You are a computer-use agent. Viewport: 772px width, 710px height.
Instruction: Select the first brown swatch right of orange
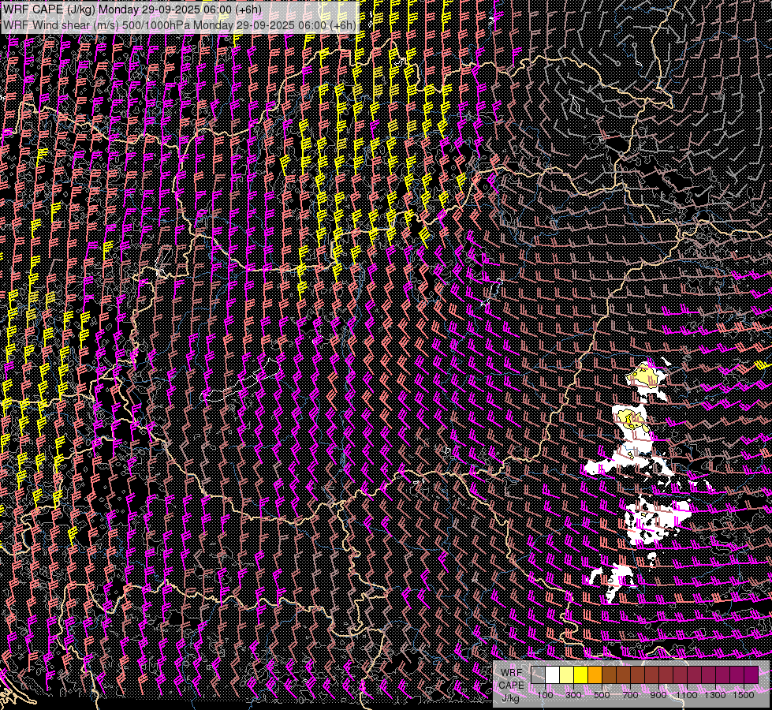(609, 675)
